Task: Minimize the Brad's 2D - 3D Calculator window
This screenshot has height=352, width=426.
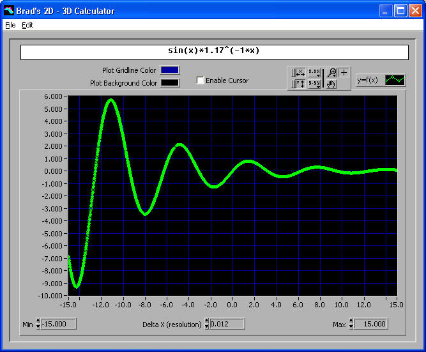Action: (385, 11)
